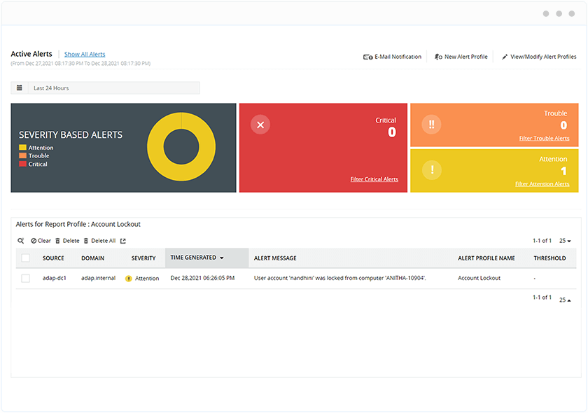Screen dimensions: 588x413
Task: Click the pencil icon for View/Modify Alert Profiles
Action: tap(505, 57)
